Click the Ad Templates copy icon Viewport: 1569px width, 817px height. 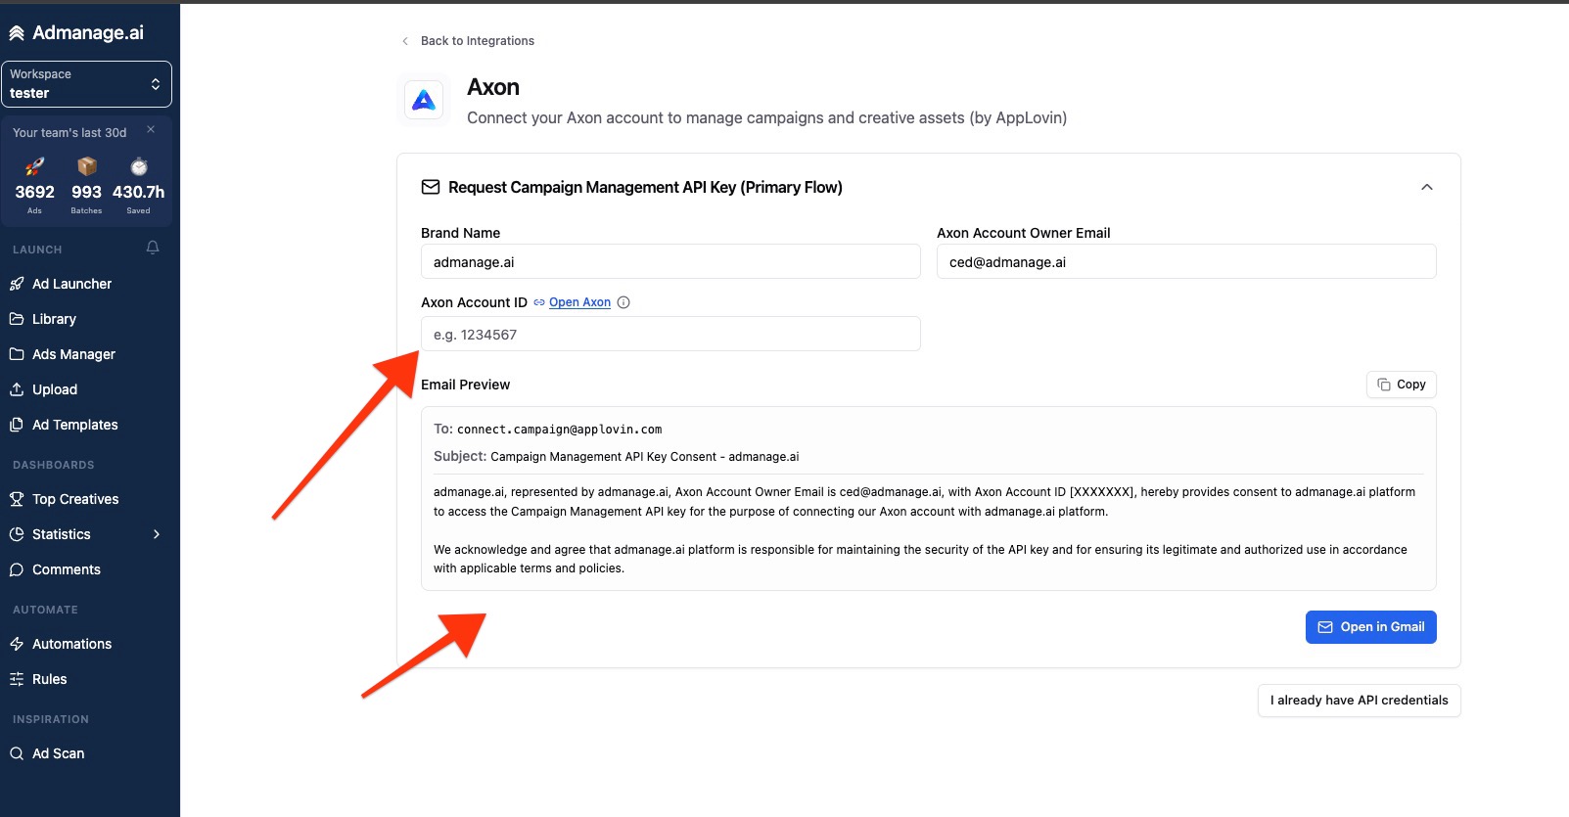click(x=17, y=425)
